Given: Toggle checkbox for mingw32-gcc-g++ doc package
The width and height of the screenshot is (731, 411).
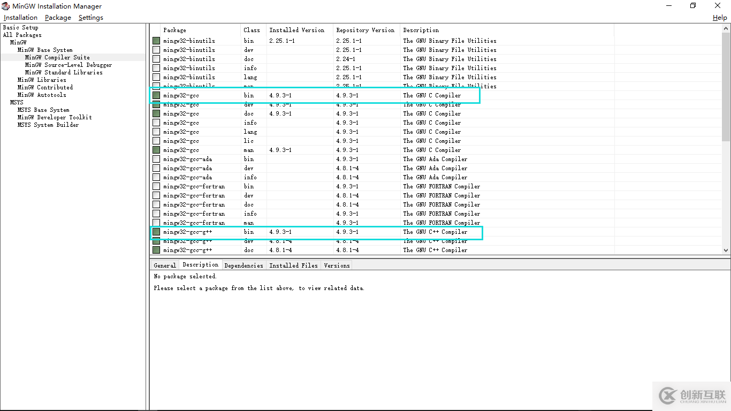Looking at the screenshot, I should pyautogui.click(x=156, y=250).
